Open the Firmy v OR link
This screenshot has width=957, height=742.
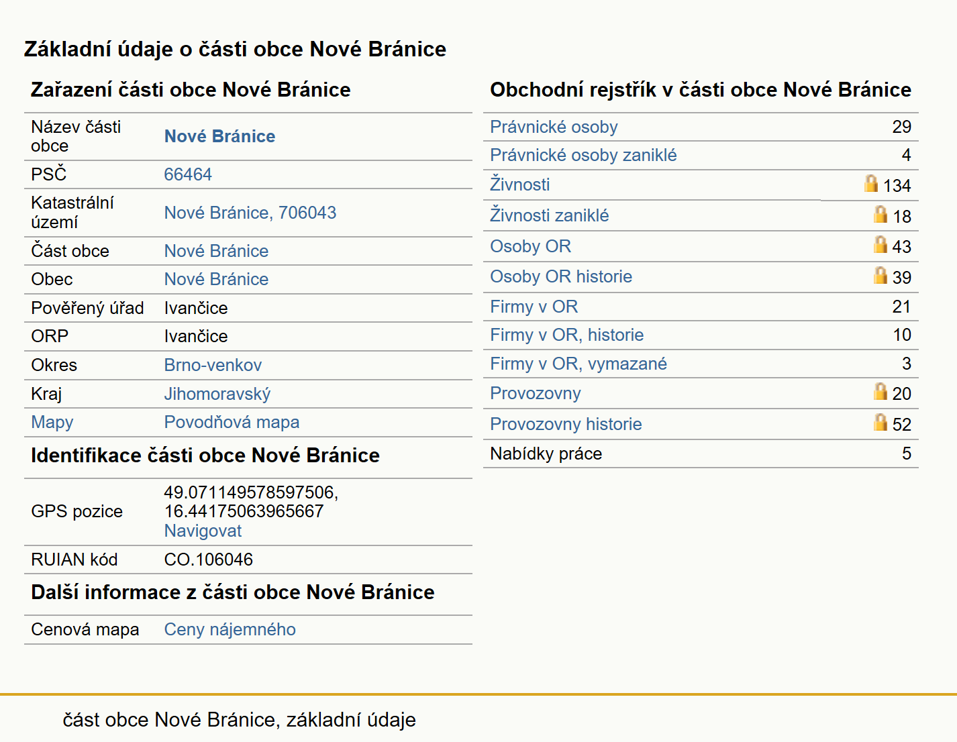click(x=534, y=307)
